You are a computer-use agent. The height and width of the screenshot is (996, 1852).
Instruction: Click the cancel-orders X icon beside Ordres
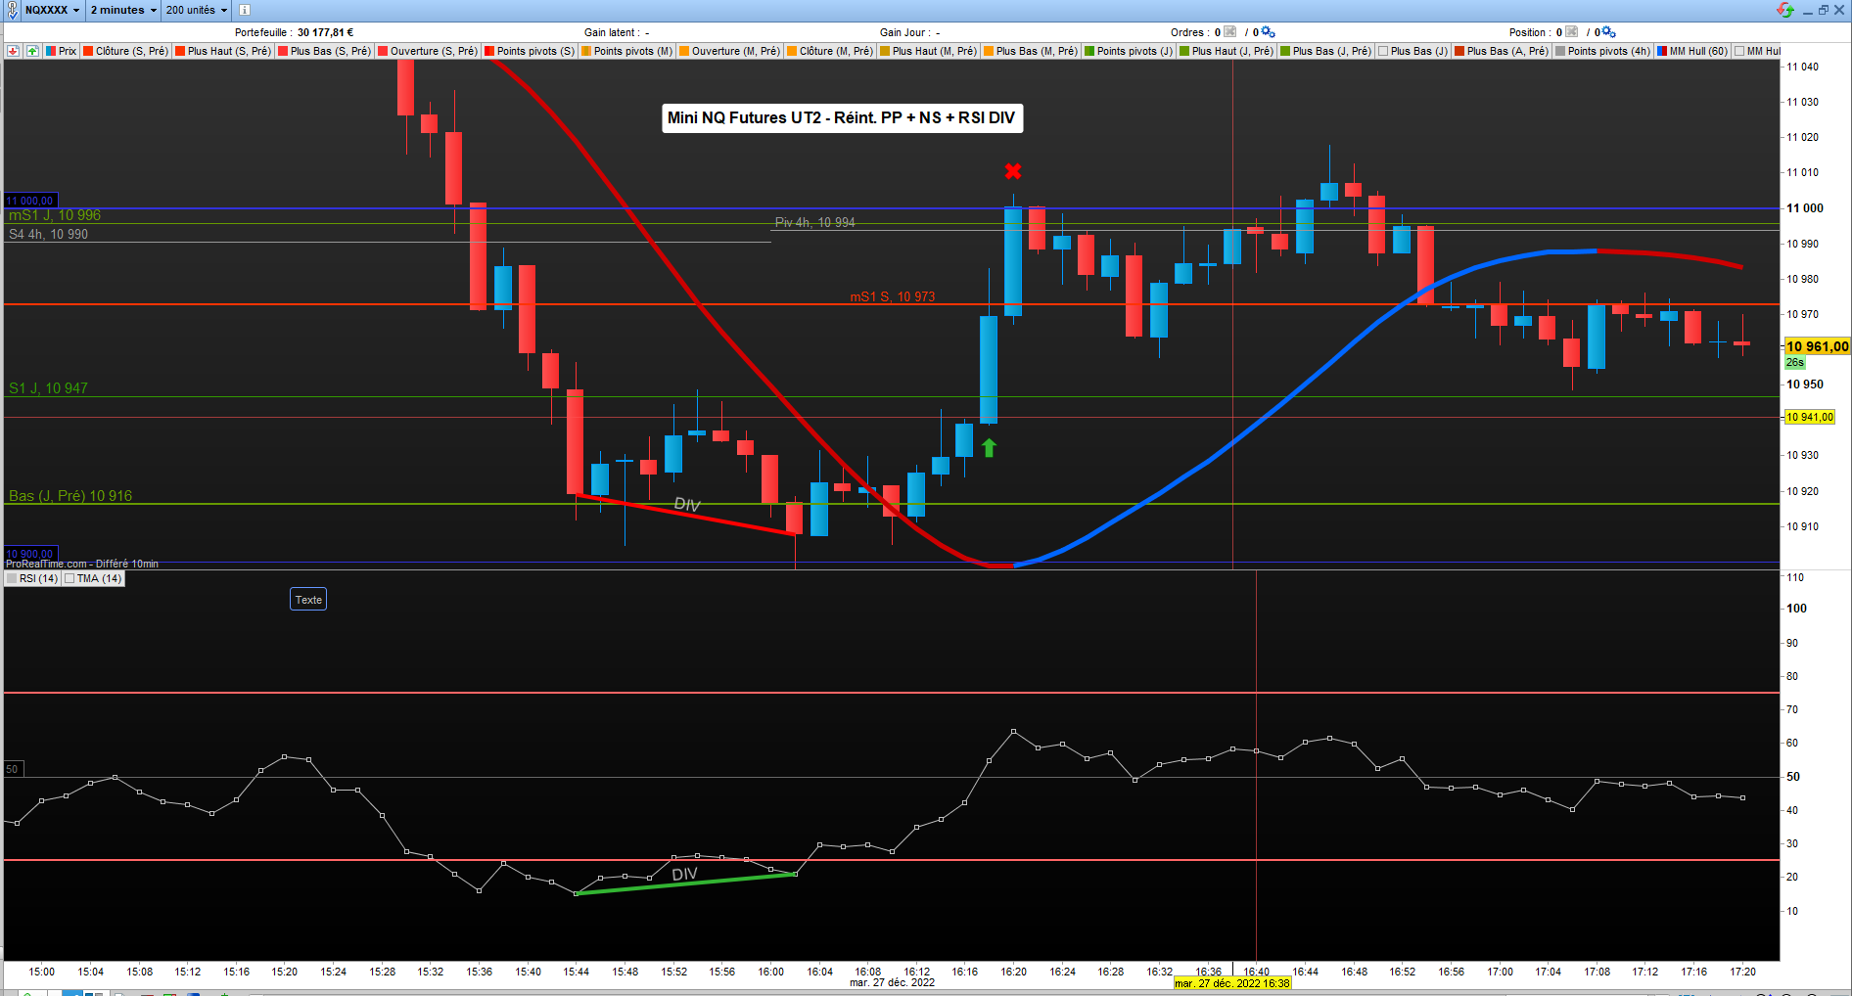(x=1230, y=32)
